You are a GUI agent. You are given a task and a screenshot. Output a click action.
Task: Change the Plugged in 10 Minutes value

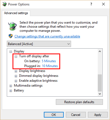[50, 66]
